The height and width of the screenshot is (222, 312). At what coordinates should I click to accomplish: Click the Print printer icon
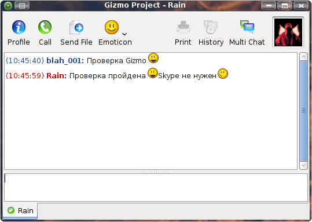[x=183, y=27]
